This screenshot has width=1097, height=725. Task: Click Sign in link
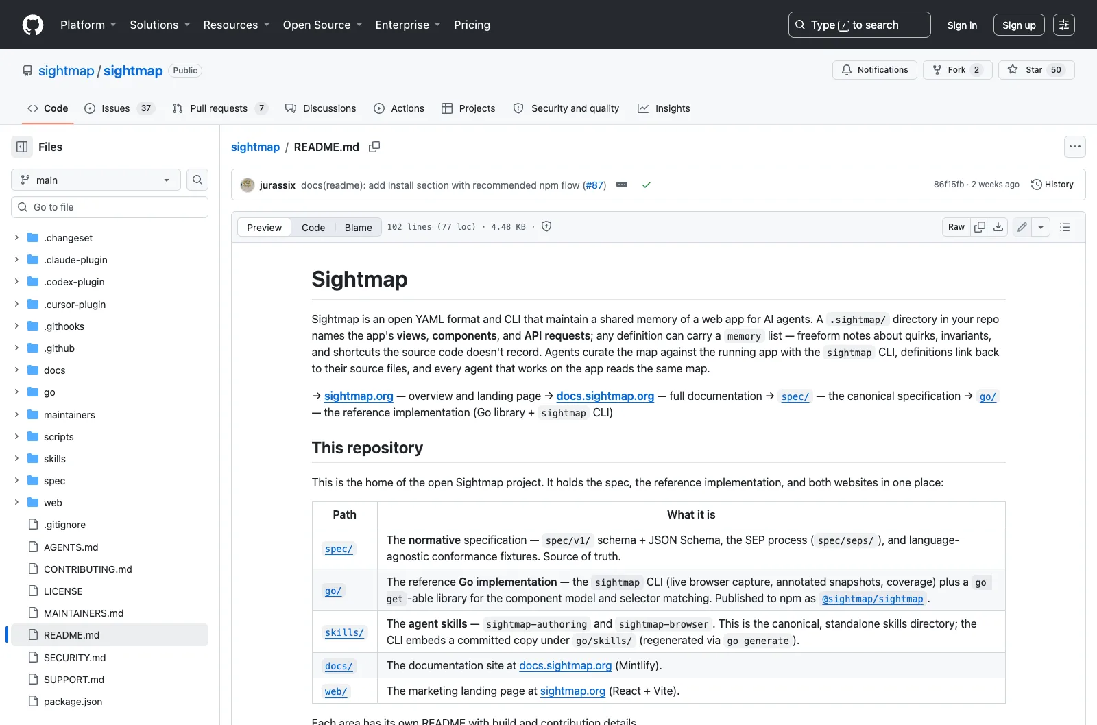962,25
